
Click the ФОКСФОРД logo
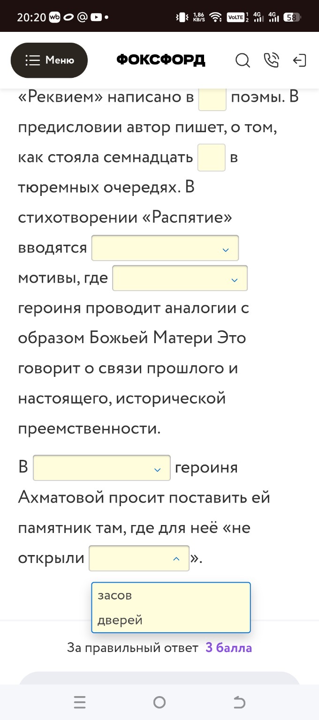click(x=160, y=60)
